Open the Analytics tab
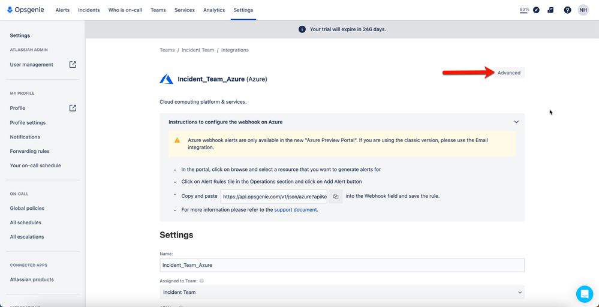The width and height of the screenshot is (599, 307). pyautogui.click(x=214, y=10)
